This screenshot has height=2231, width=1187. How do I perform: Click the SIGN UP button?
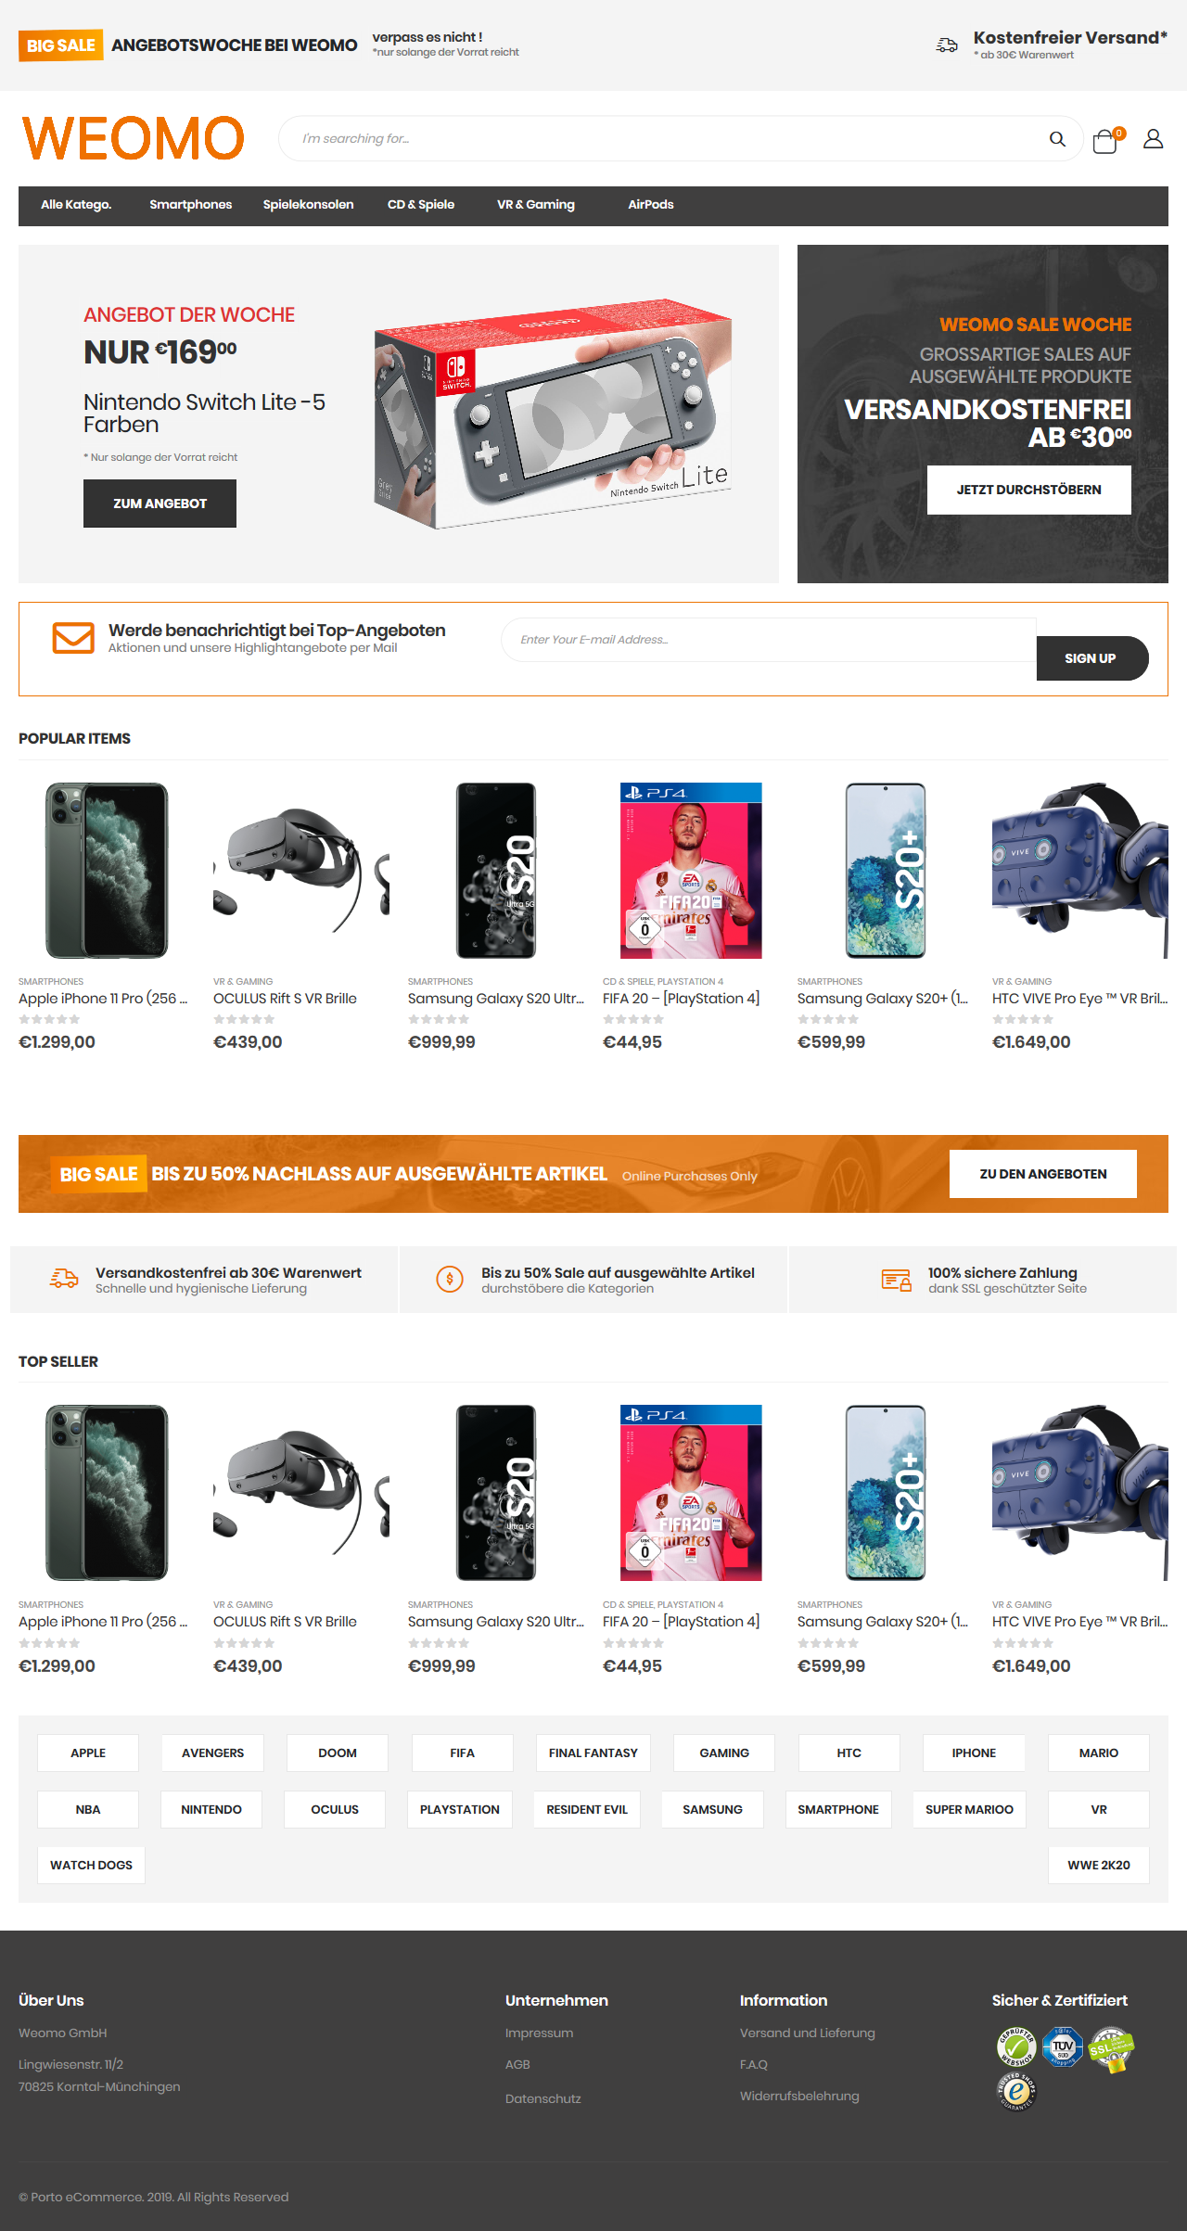click(1091, 658)
